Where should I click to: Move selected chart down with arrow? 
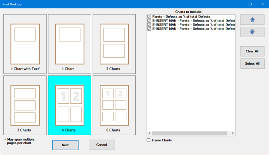point(252,32)
